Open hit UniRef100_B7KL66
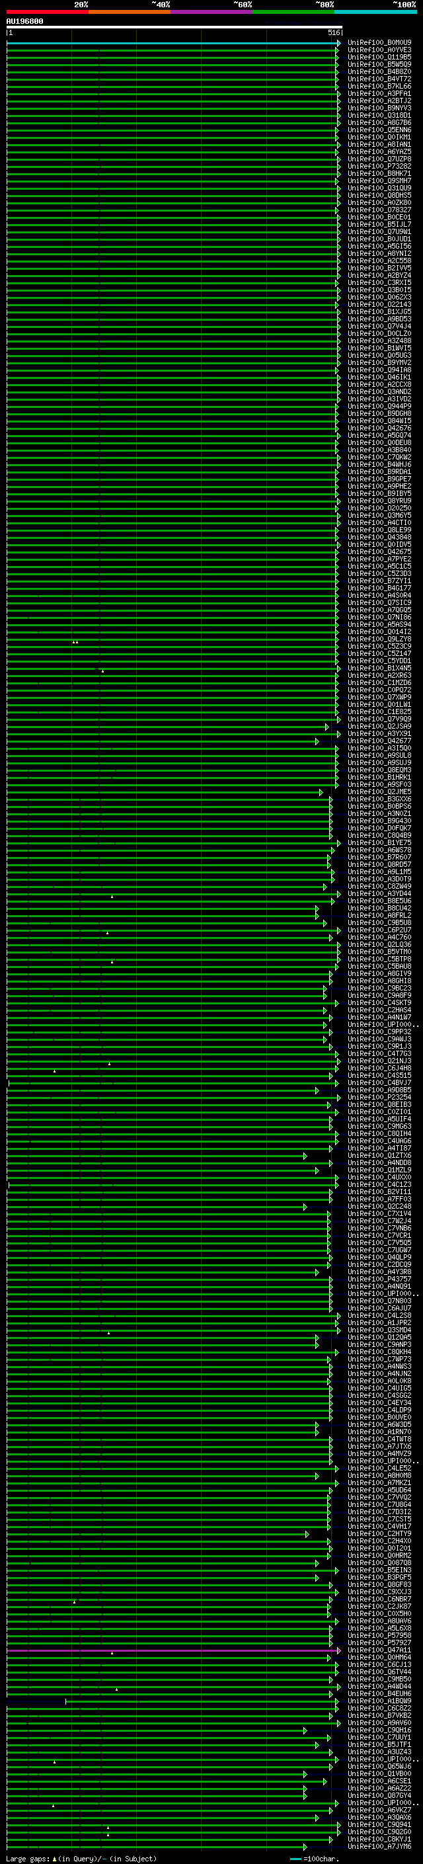This screenshot has height=1864, width=423. 379,86
